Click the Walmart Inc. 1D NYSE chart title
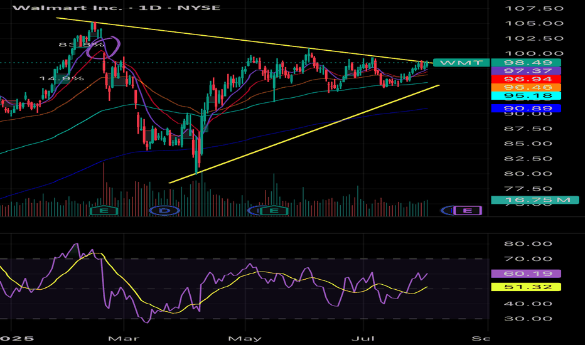Viewport: 585px width, 345px height. (x=116, y=8)
